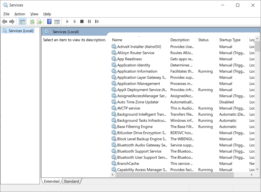261x192 pixels.
Task: Select the Application Management service
Action: tap(183, 83)
